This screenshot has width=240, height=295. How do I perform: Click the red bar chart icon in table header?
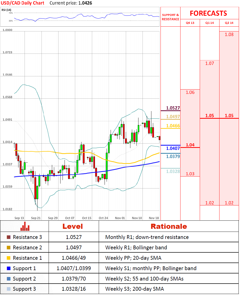point(25,226)
